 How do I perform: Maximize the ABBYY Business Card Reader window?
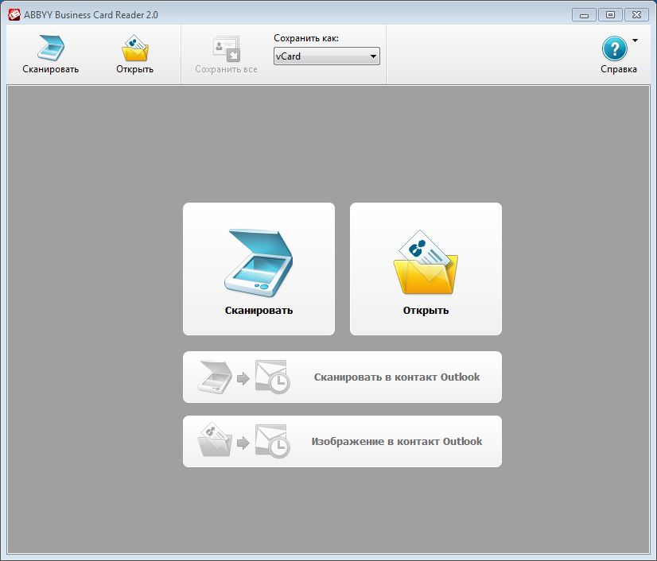pyautogui.click(x=611, y=15)
